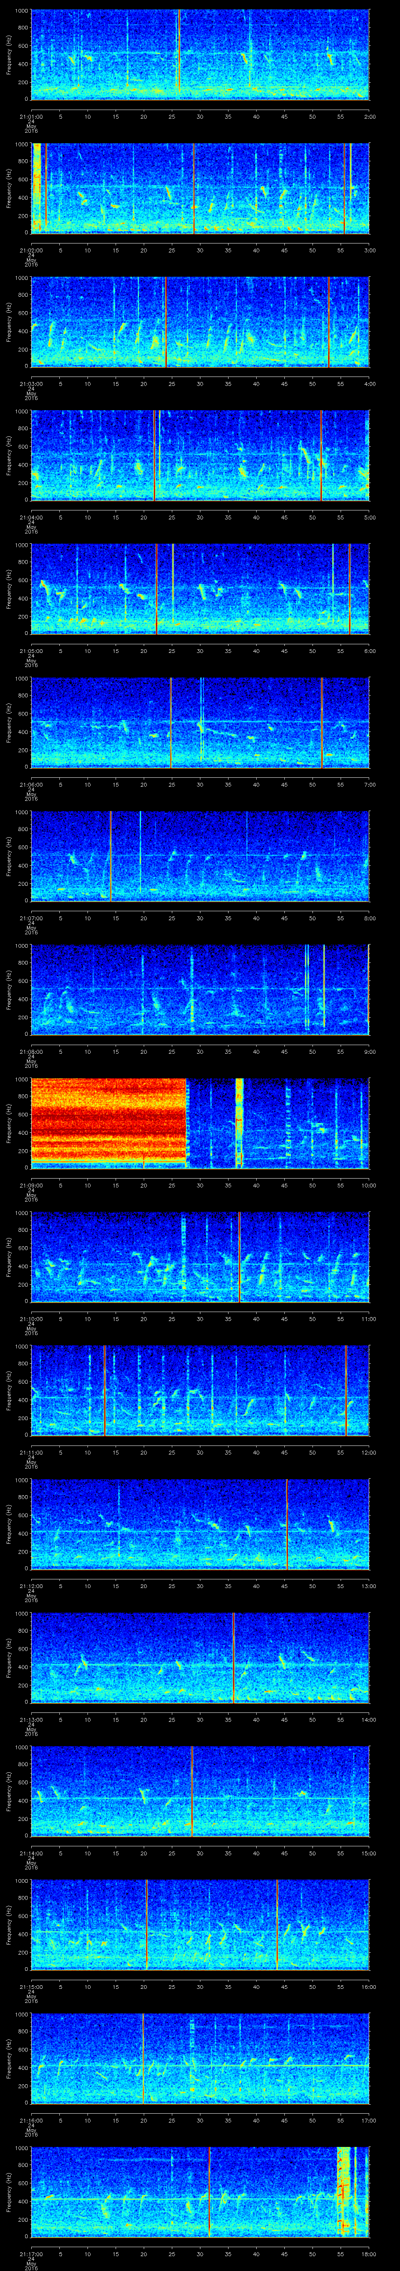The image size is (400, 2271).
Task: Click 'Frequency (Hz)' axis label of the 21:17:00 panel
Action: coord(9,2193)
